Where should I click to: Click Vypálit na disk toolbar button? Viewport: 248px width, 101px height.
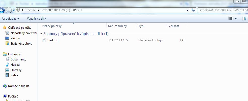[37, 19]
